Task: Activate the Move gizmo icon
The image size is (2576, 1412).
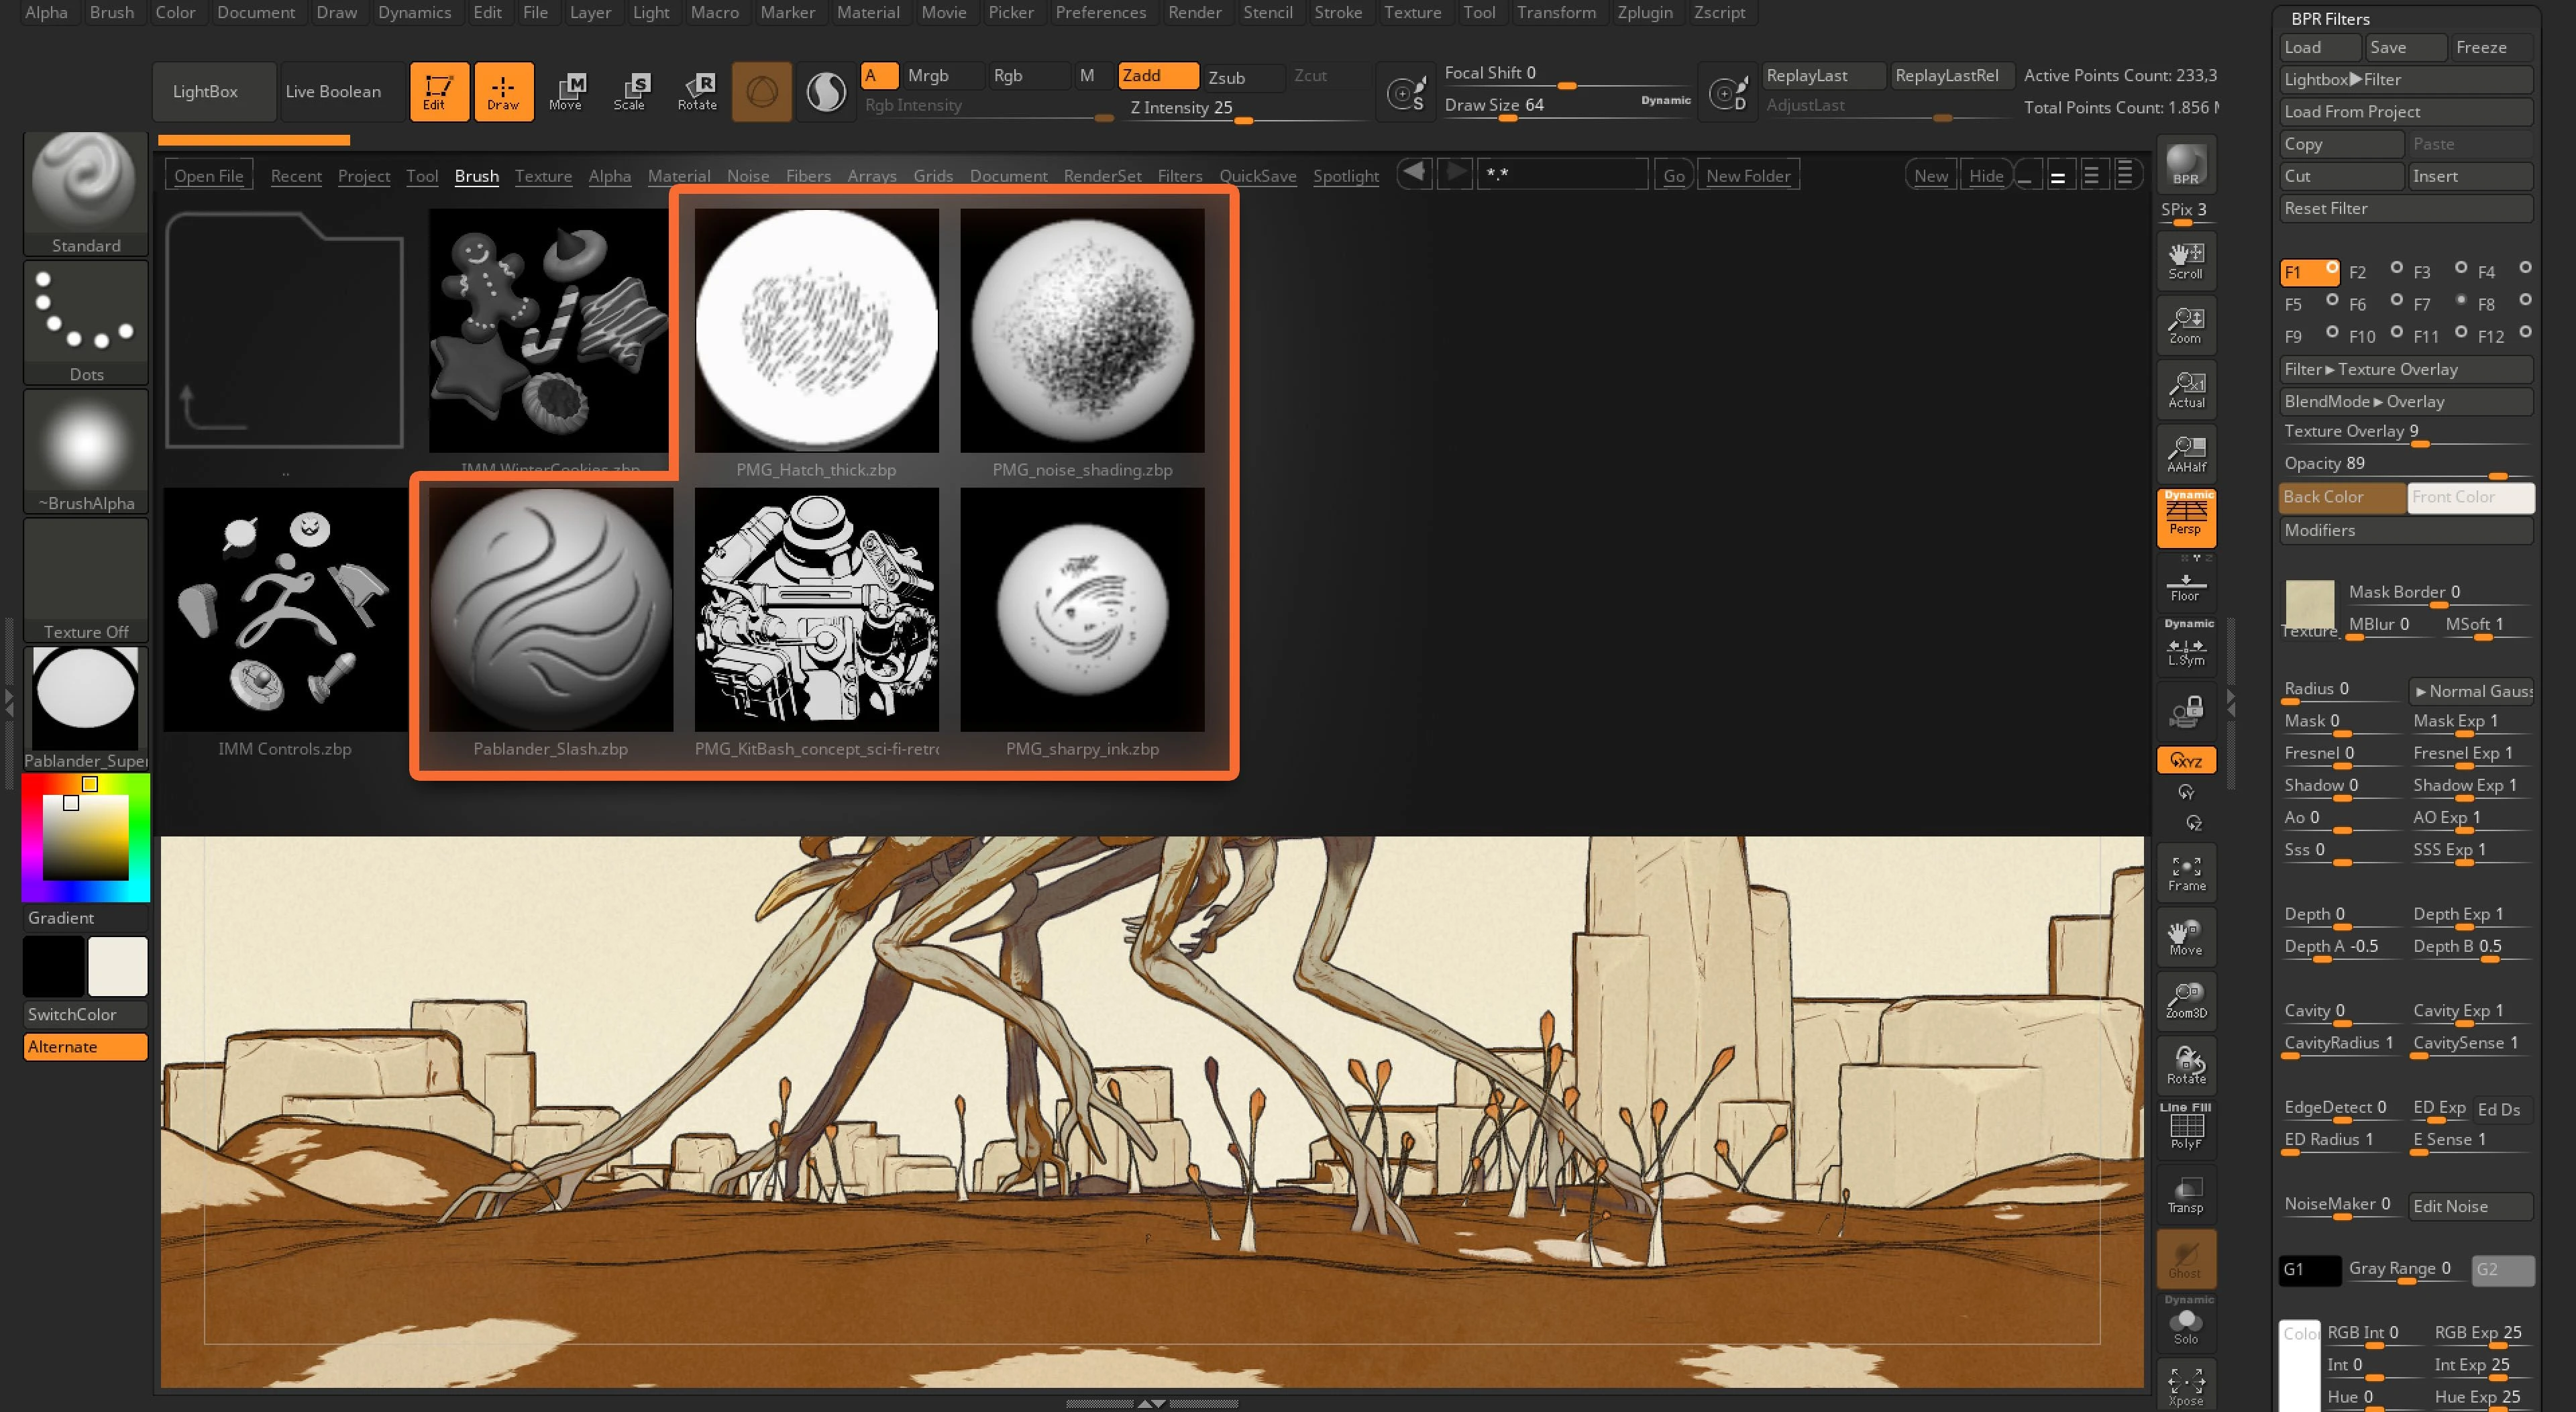Action: [x=566, y=92]
